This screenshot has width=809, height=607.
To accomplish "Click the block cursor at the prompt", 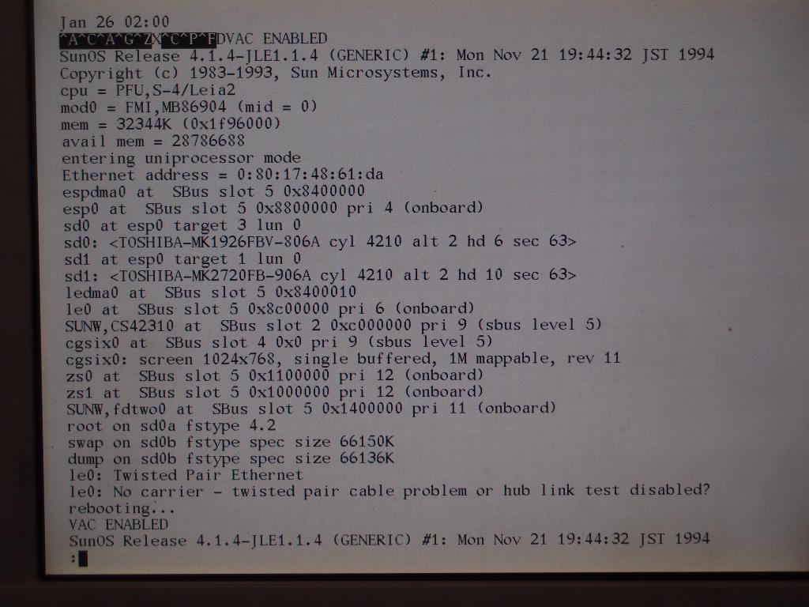I will (83, 559).
